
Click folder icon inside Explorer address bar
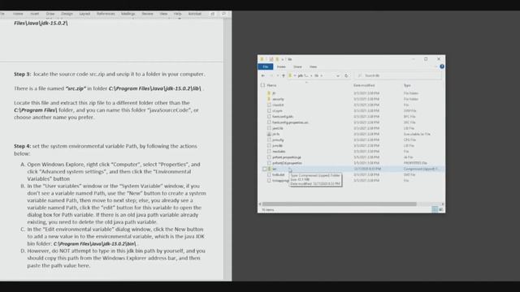(290, 75)
